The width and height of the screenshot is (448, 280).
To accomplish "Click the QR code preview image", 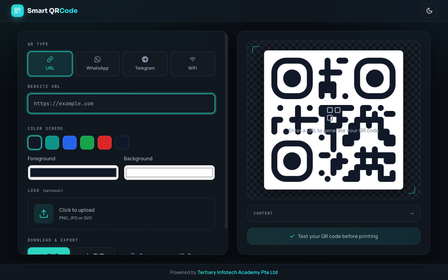I will (x=334, y=120).
